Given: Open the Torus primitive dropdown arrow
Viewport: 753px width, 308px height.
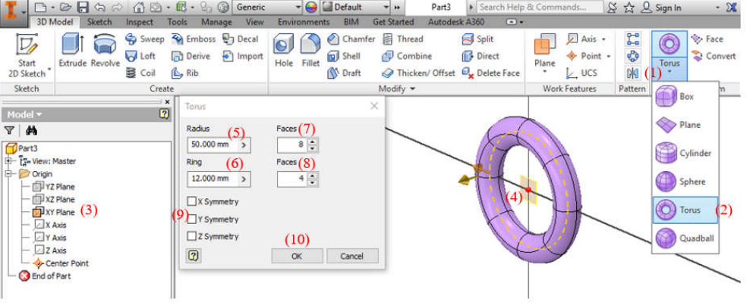Looking at the screenshot, I should [x=670, y=73].
